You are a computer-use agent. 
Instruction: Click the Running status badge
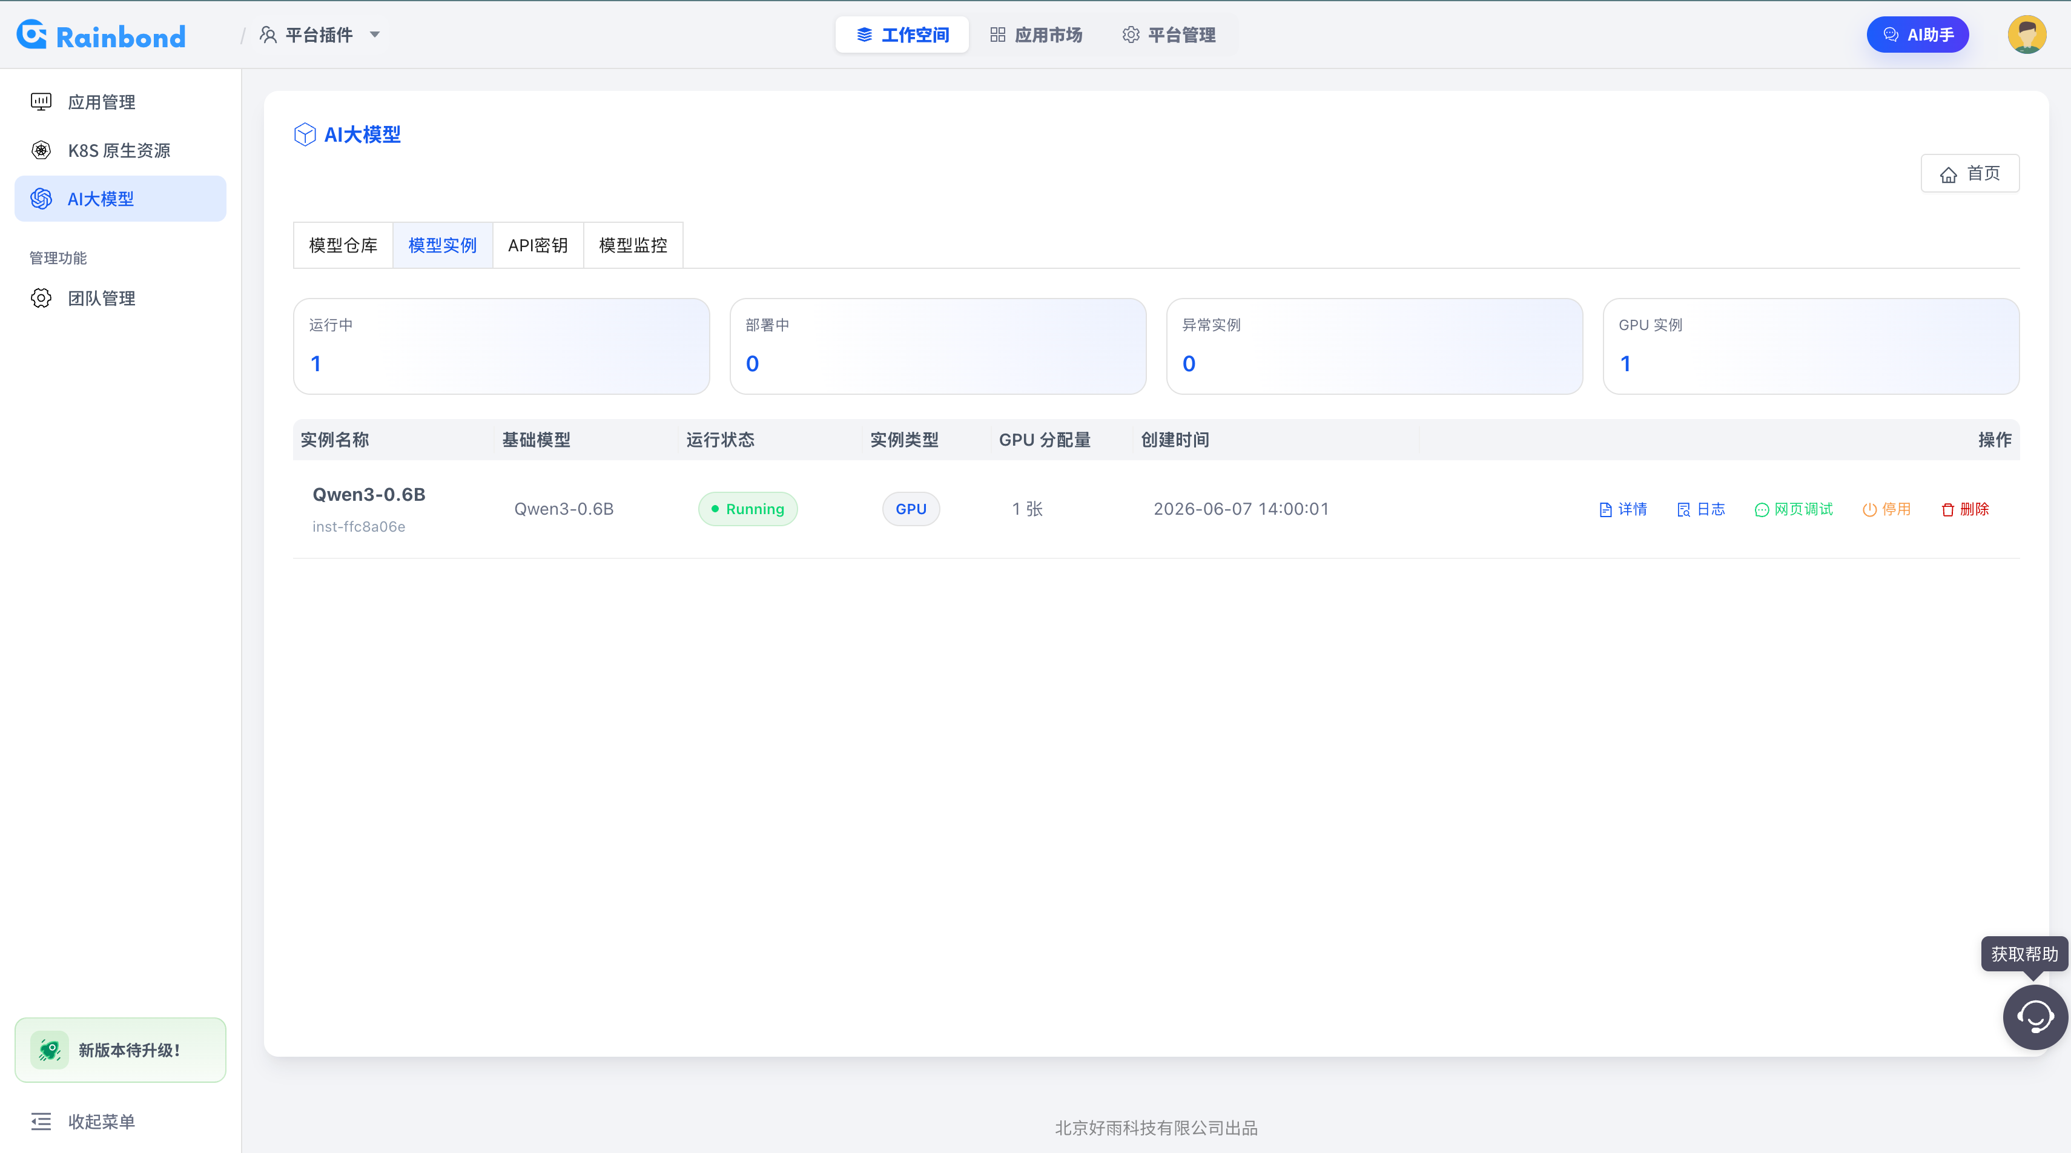tap(748, 509)
